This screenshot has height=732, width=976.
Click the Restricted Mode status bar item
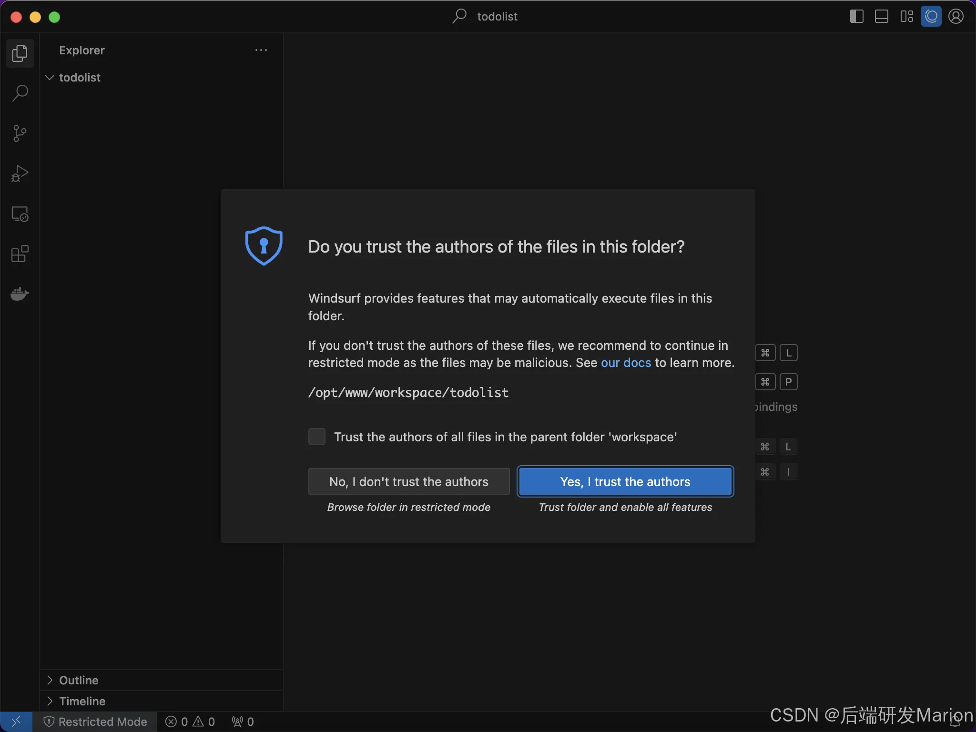pos(95,722)
